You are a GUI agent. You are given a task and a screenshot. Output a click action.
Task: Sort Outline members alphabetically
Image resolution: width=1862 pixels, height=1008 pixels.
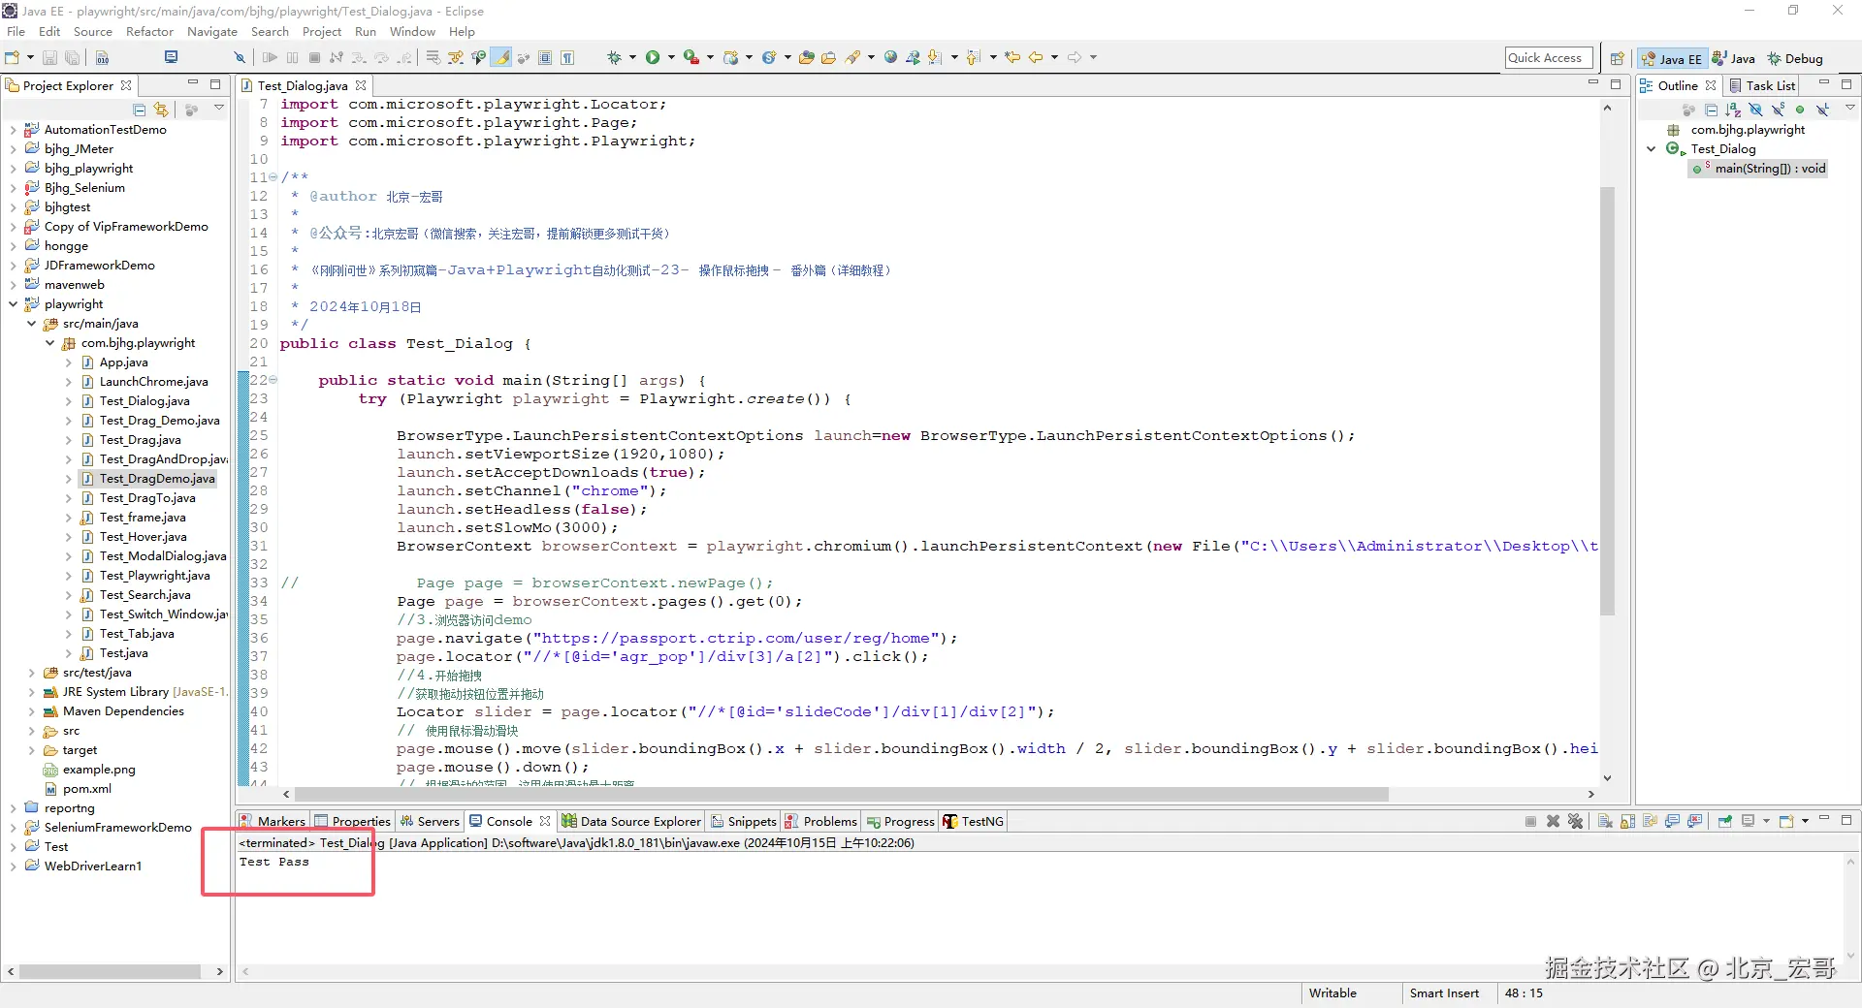click(x=1733, y=110)
